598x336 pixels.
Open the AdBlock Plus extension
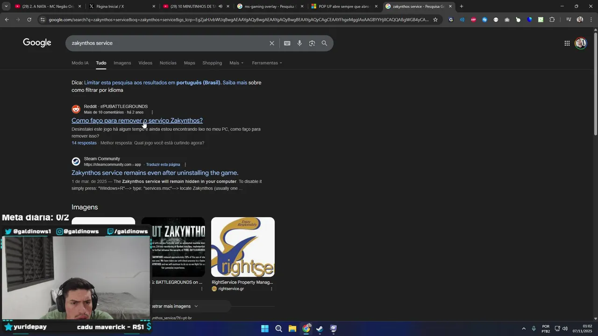pyautogui.click(x=473, y=20)
